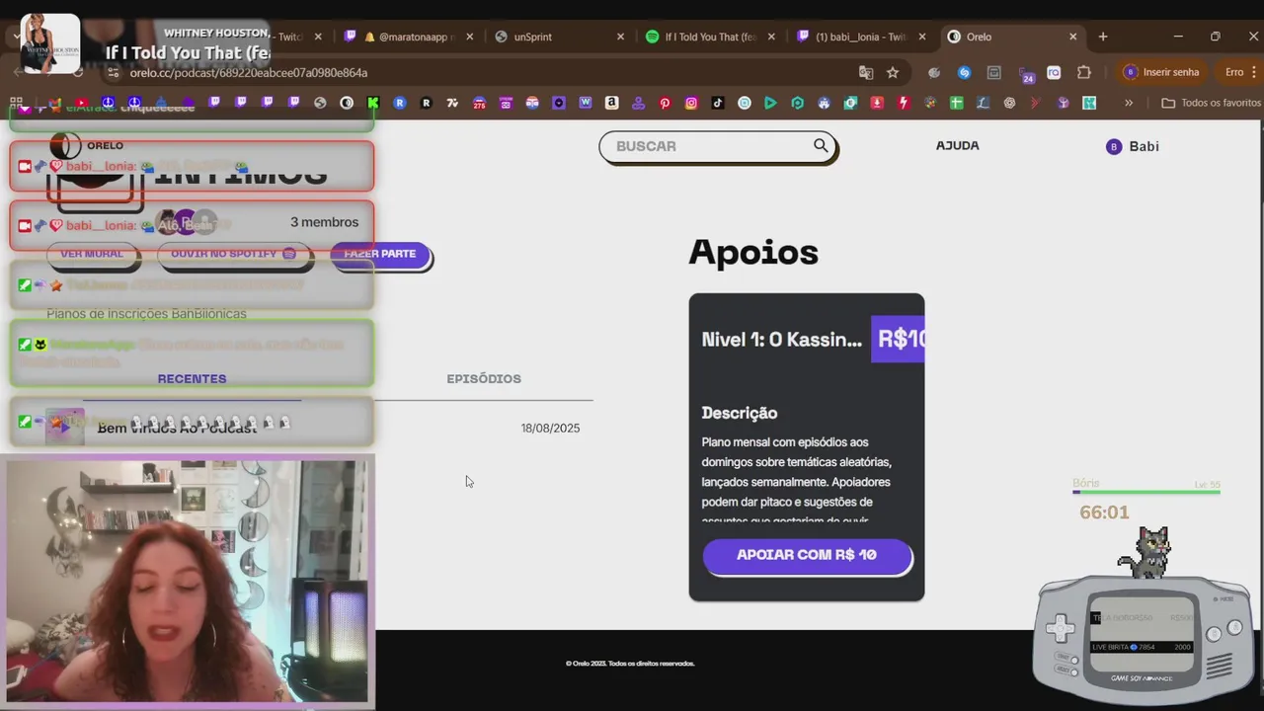Open a new browser tab with the plus
The width and height of the screenshot is (1264, 711).
(1103, 37)
